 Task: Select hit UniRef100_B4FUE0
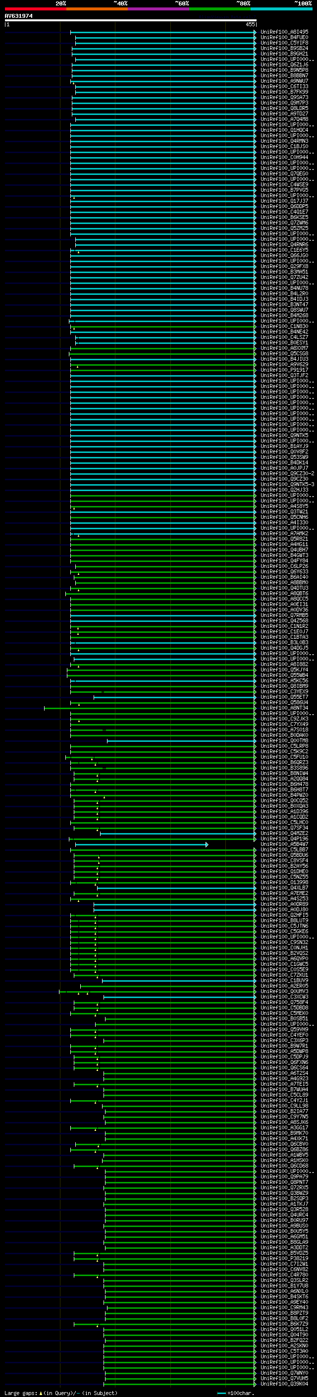click(284, 38)
